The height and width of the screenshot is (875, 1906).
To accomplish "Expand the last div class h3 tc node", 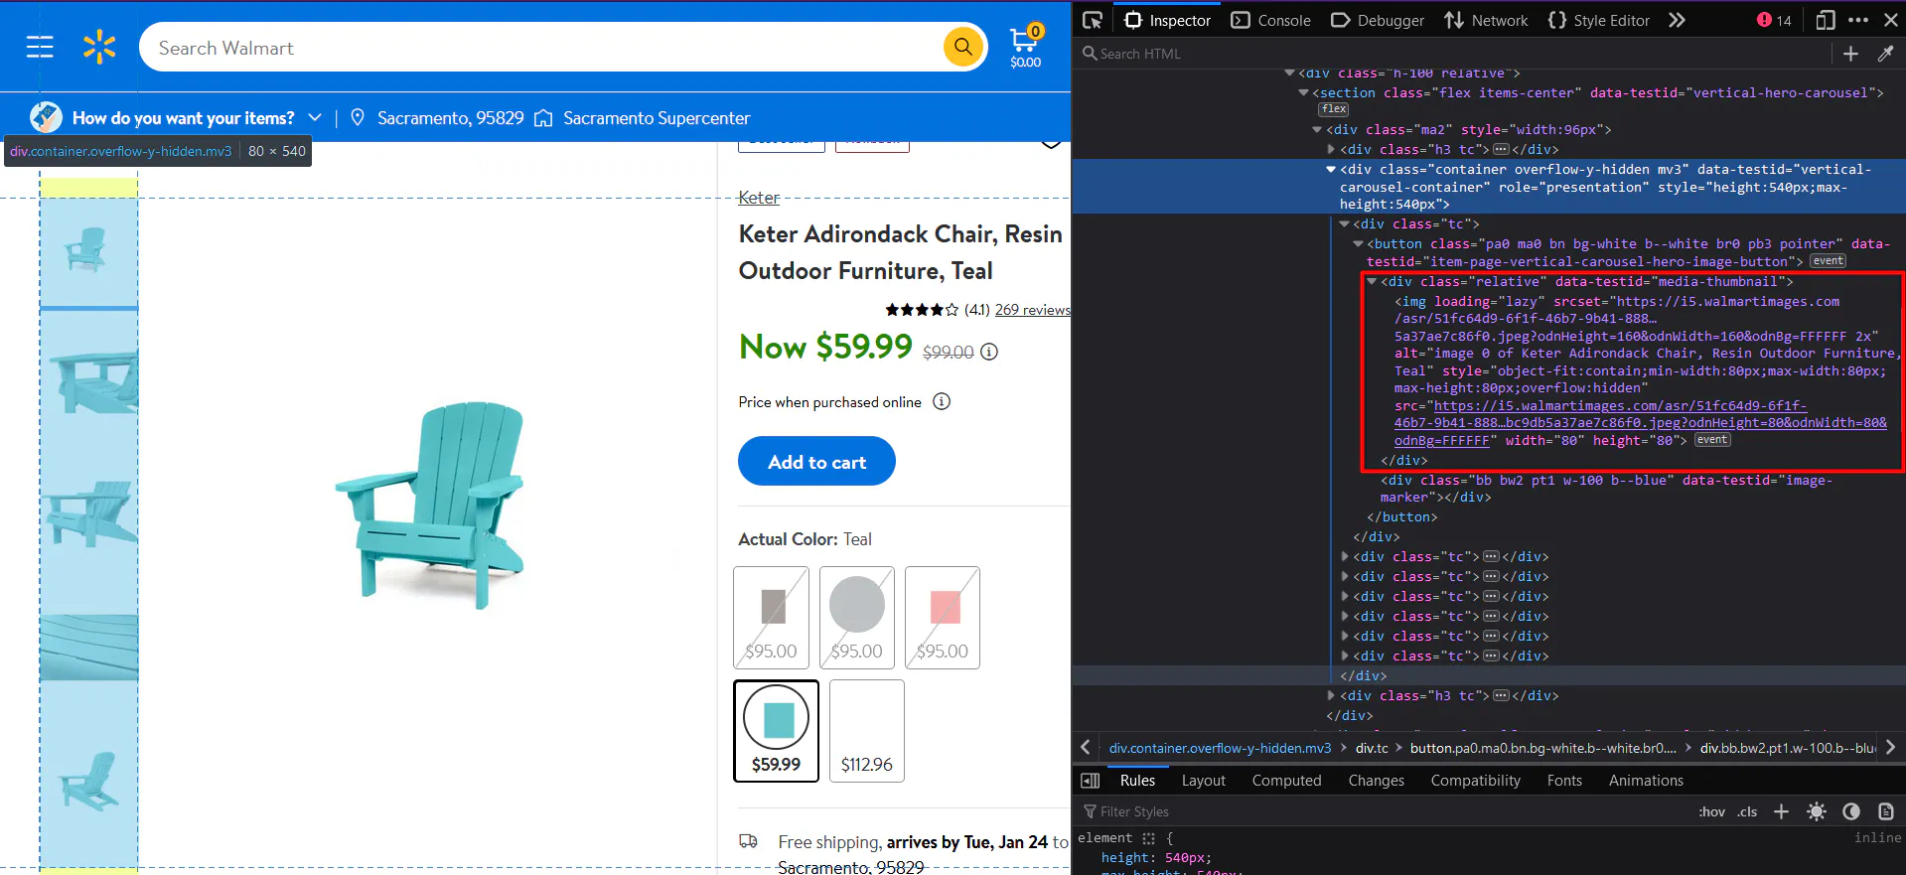I will (x=1331, y=695).
